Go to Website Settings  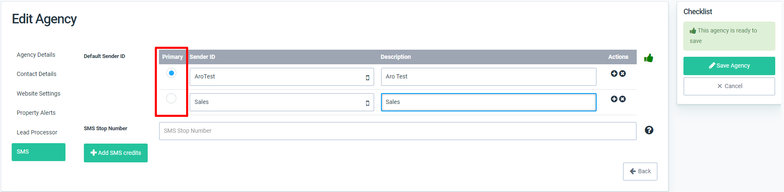[x=38, y=93]
